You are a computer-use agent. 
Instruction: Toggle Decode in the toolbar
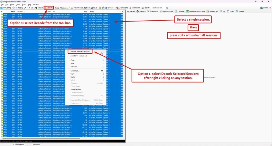[x=49, y=8]
